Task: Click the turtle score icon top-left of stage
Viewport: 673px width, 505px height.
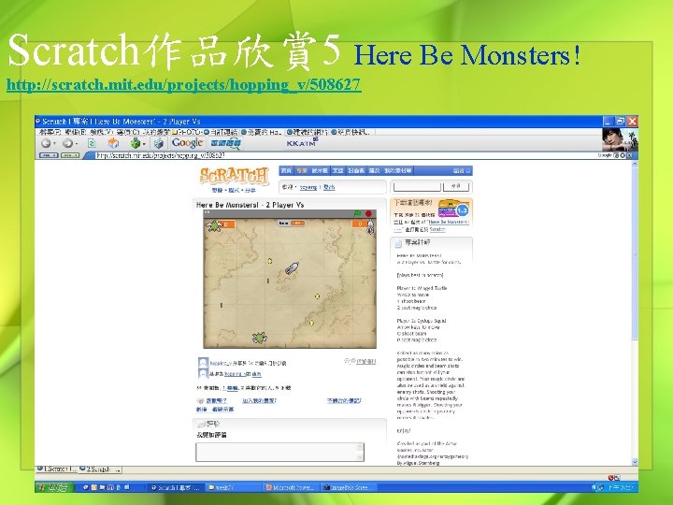Action: (213, 225)
